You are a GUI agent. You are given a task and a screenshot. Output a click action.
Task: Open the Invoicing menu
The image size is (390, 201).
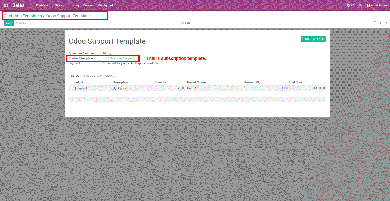click(73, 5)
